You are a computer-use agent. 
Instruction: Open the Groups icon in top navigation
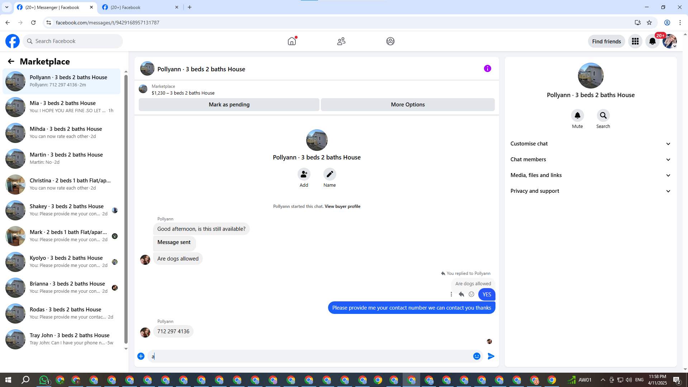click(390, 41)
